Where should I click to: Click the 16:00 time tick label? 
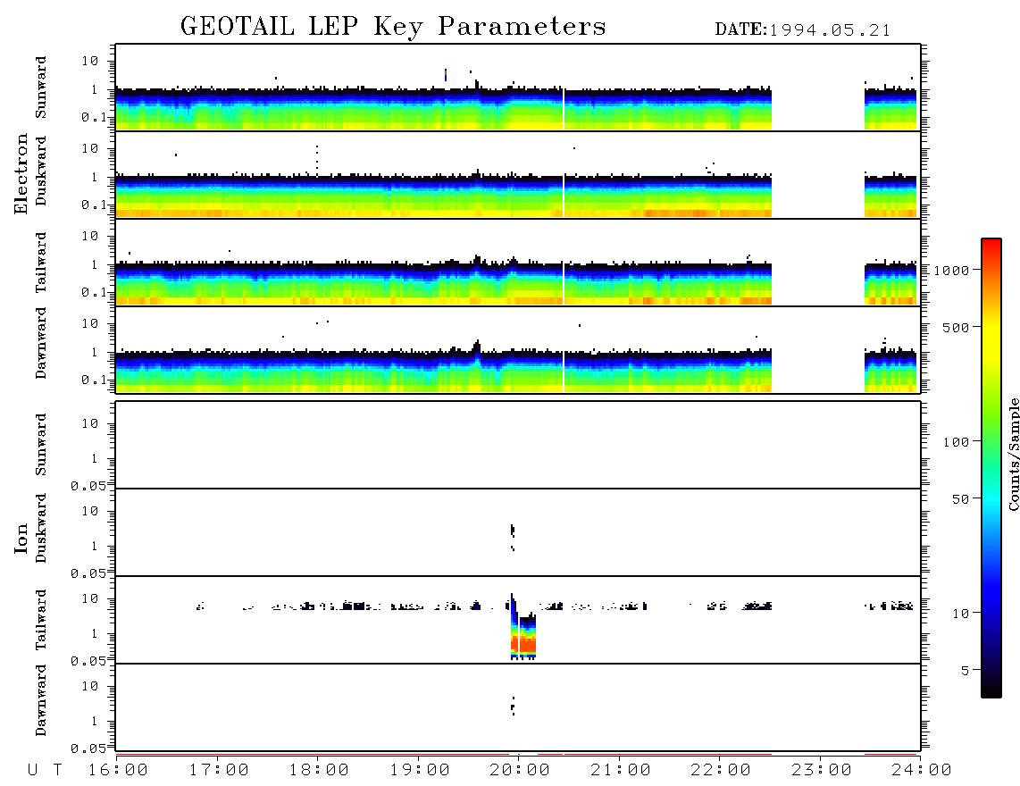point(118,771)
